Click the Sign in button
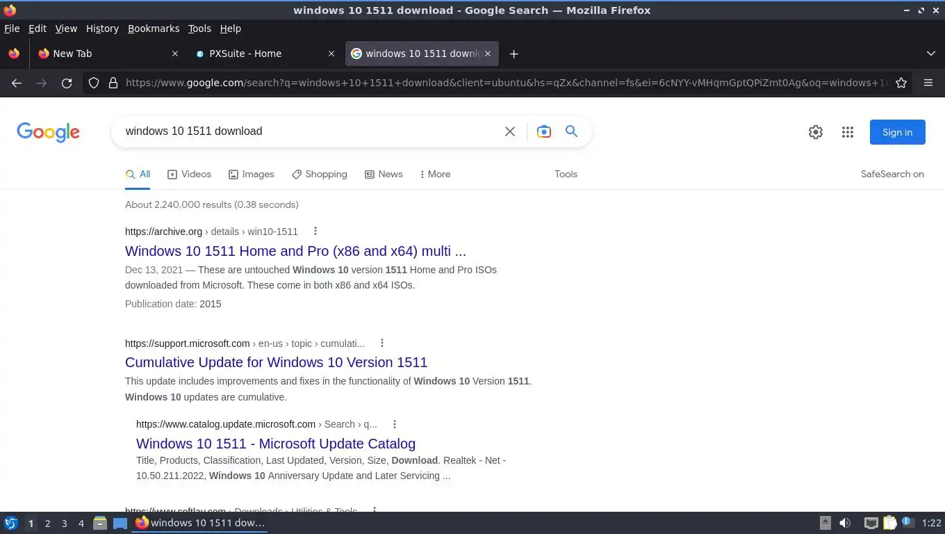The width and height of the screenshot is (945, 534). coord(897,132)
